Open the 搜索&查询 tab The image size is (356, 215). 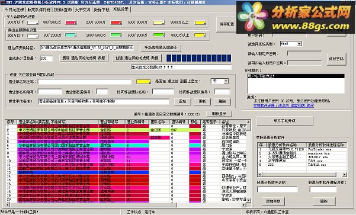[63, 9]
